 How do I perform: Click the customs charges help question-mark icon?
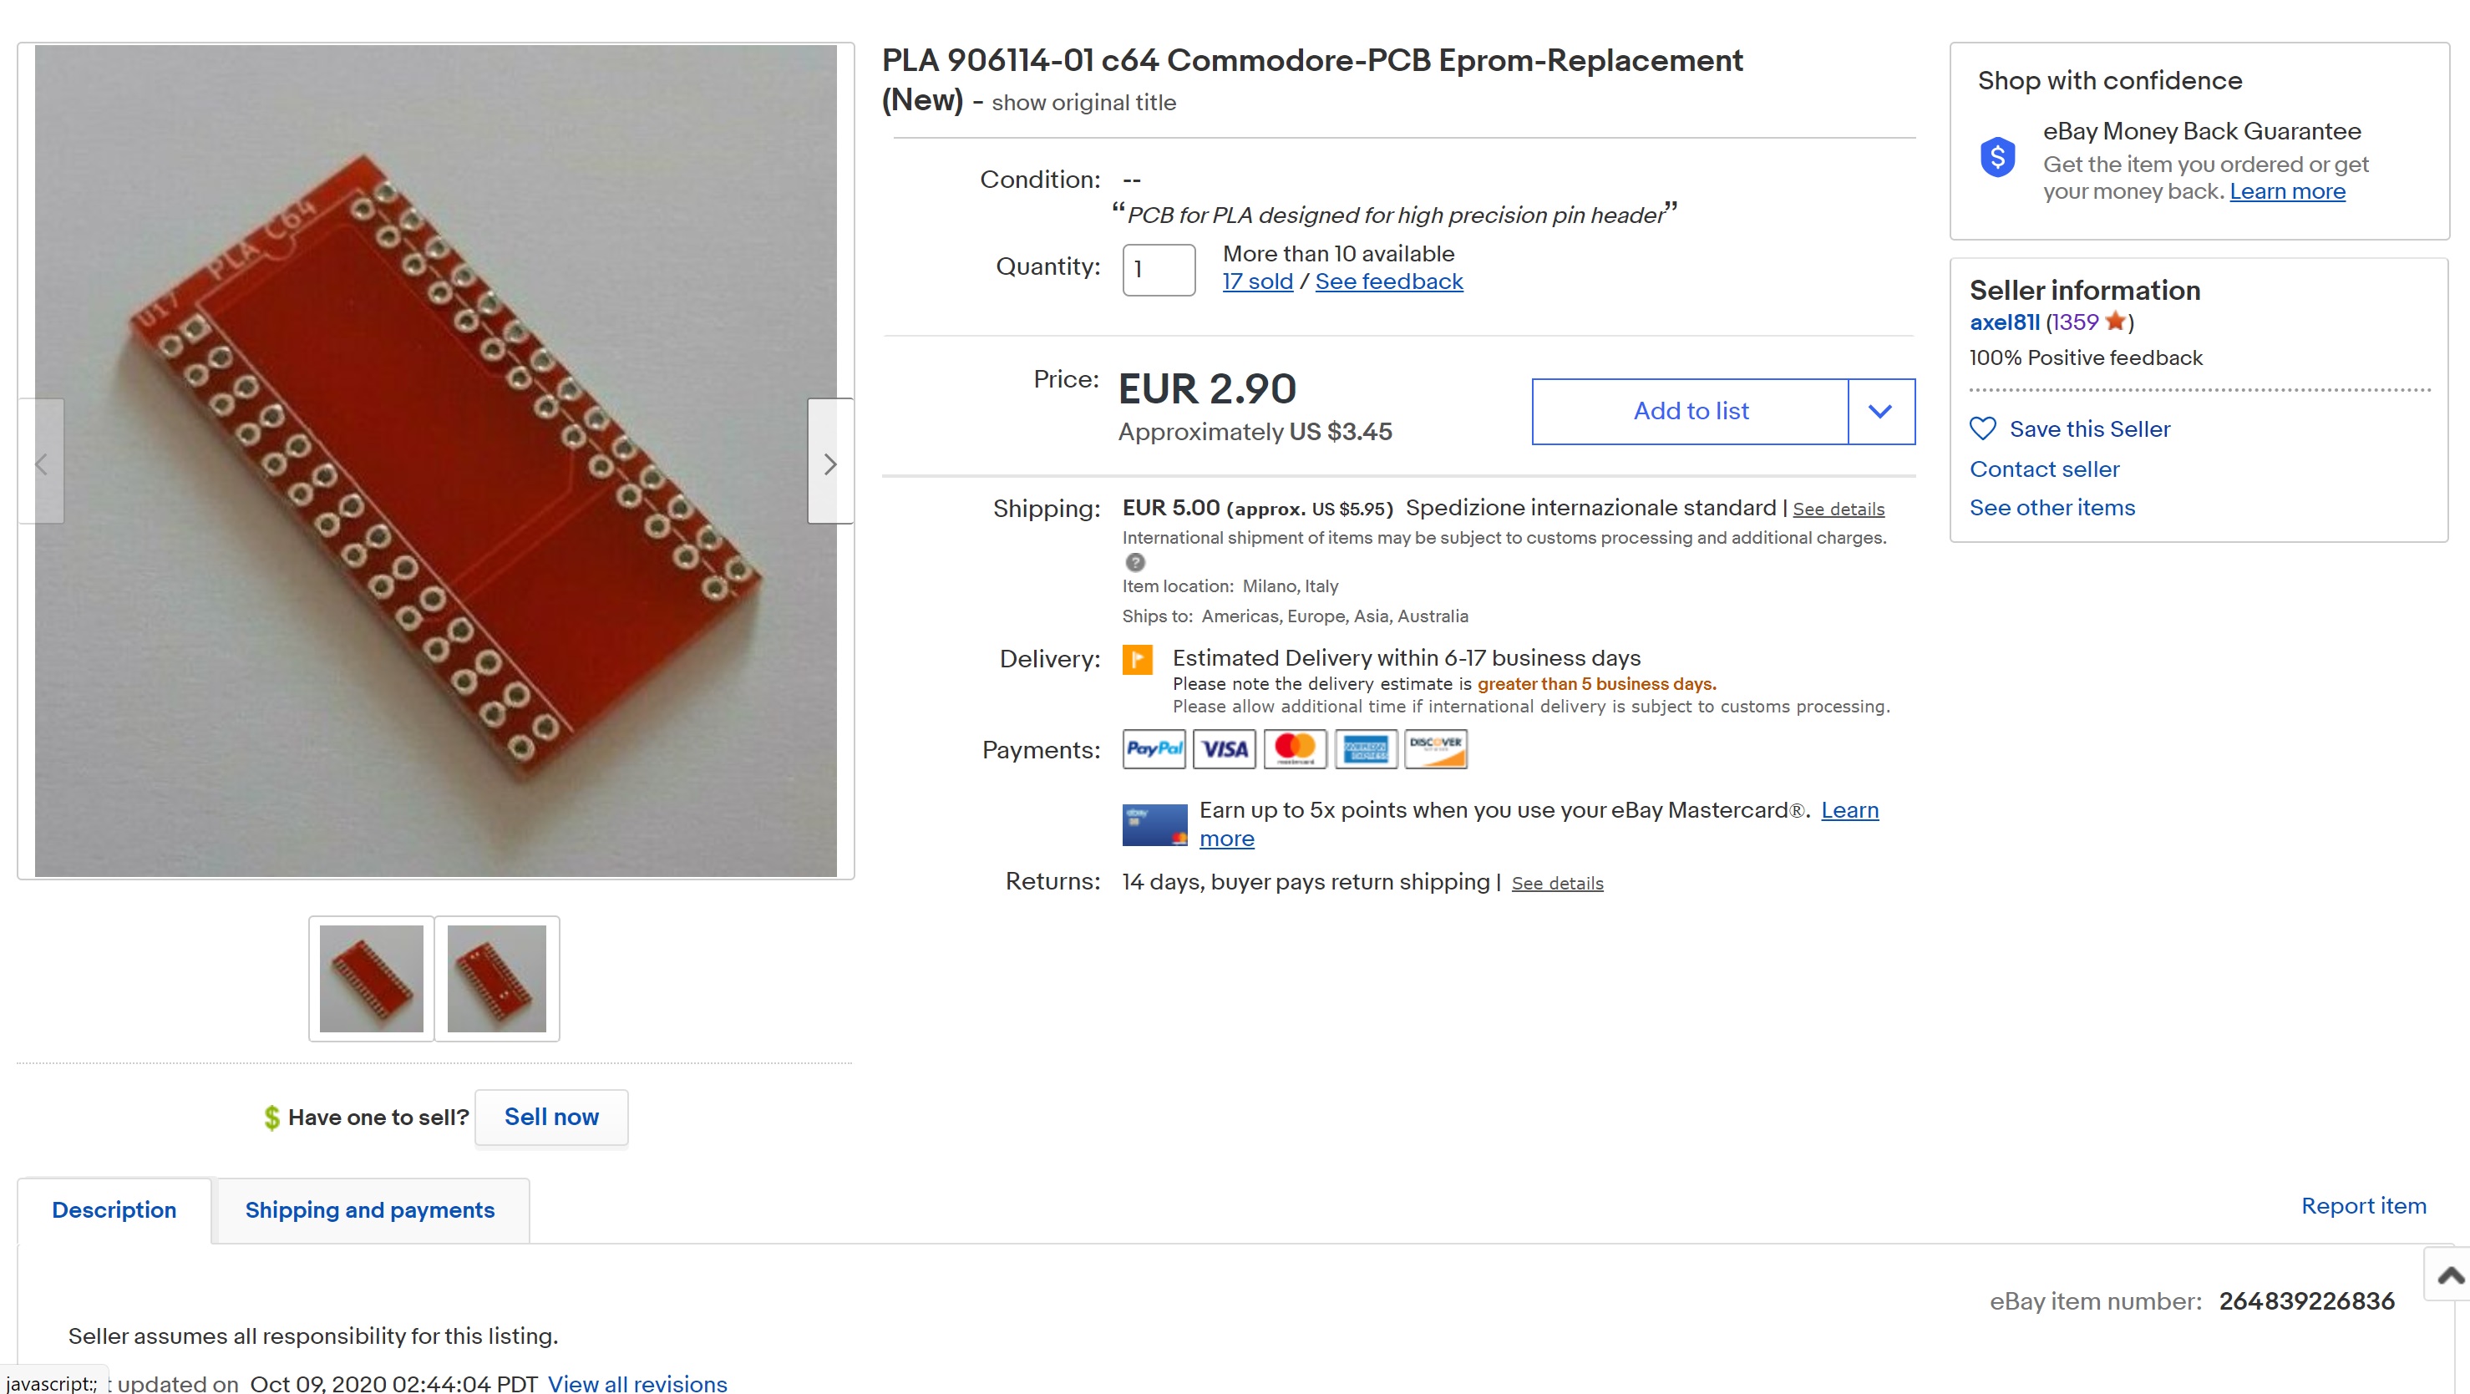point(1135,563)
